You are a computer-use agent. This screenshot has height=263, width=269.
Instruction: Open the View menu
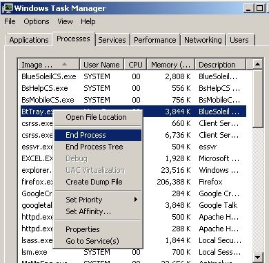pos(65,21)
